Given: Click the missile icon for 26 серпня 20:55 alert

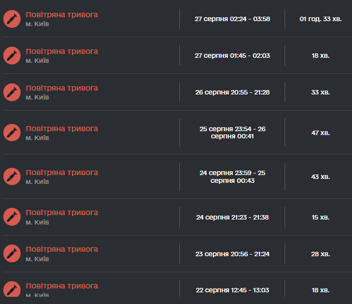Looking at the screenshot, I should click(x=12, y=92).
